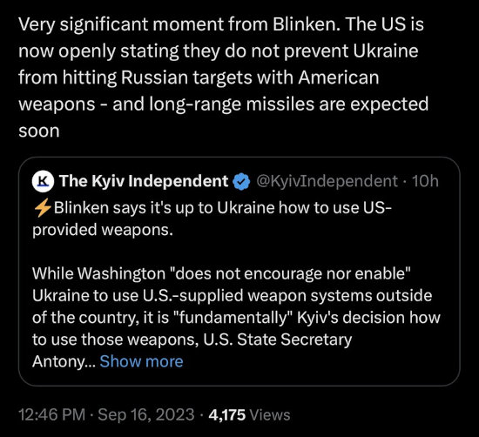Click the word 'Views' label

(270, 414)
